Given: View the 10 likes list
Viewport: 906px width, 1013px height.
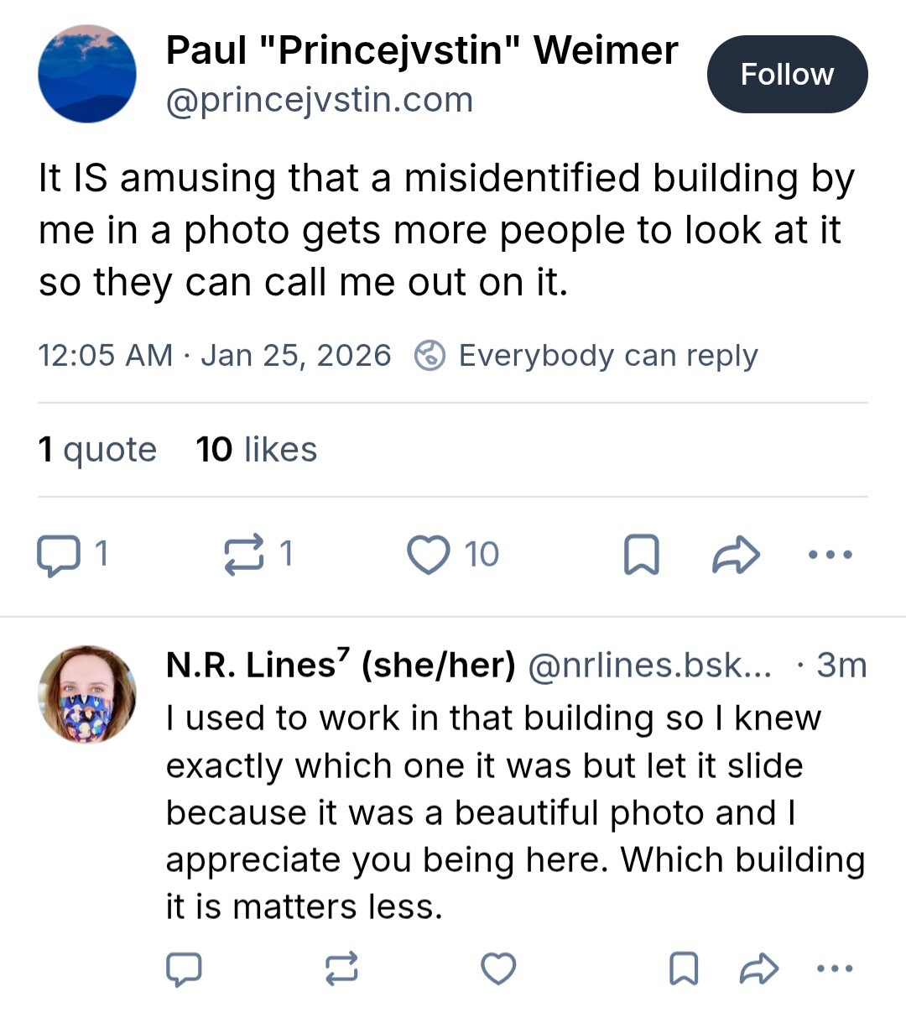Looking at the screenshot, I should (257, 450).
